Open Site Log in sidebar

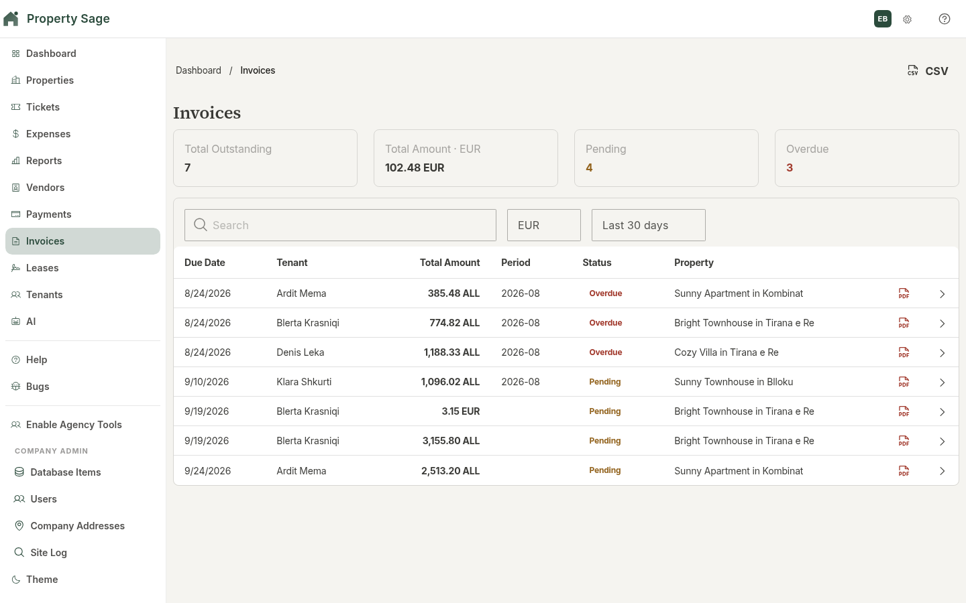pos(83,553)
